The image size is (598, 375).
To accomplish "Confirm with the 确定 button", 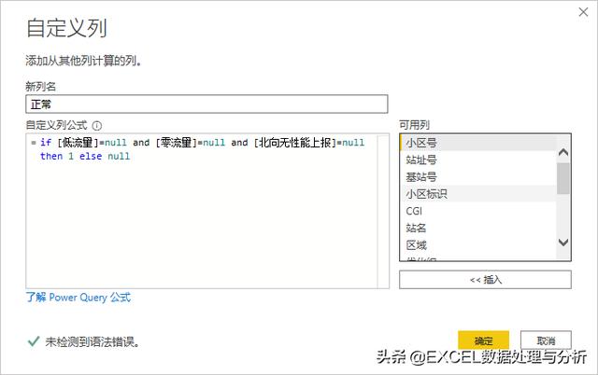I will tap(484, 340).
